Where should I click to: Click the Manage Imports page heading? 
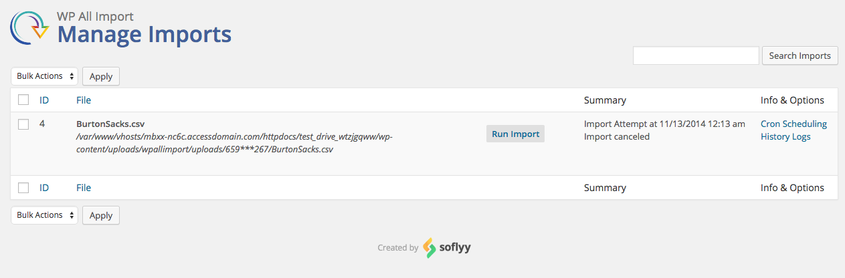point(145,34)
